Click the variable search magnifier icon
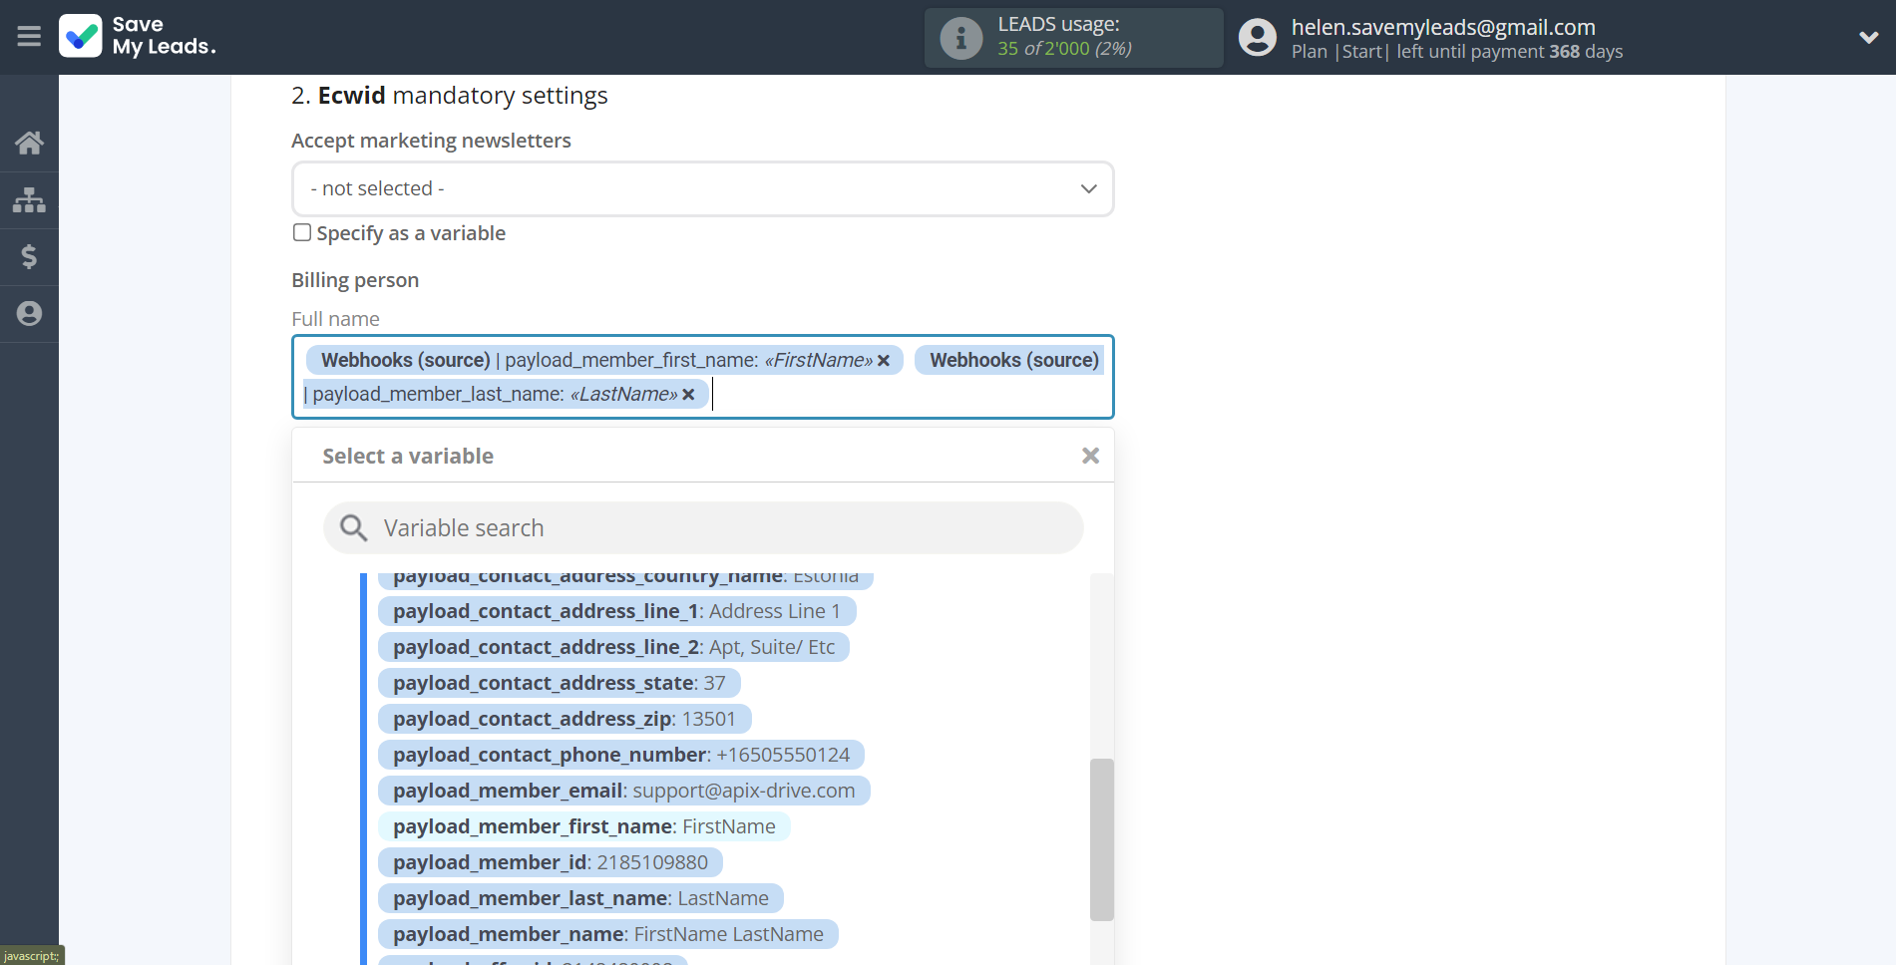This screenshot has width=1896, height=965. coord(353,527)
